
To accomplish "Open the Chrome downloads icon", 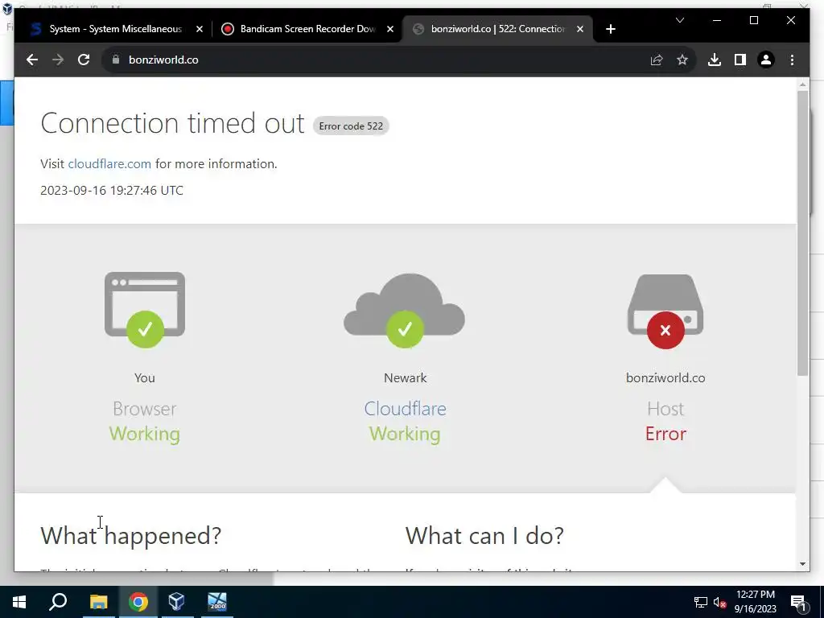I will [715, 60].
